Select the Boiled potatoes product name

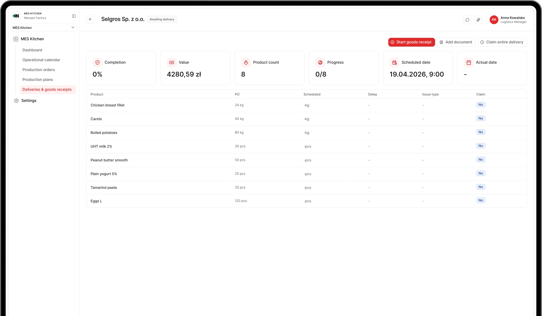tap(104, 133)
